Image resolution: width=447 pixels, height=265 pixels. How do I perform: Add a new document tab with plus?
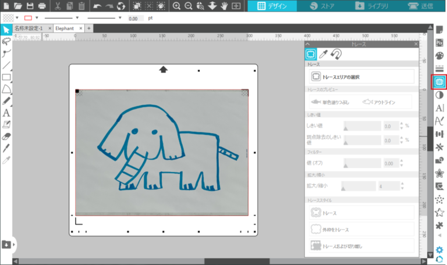coord(89,28)
